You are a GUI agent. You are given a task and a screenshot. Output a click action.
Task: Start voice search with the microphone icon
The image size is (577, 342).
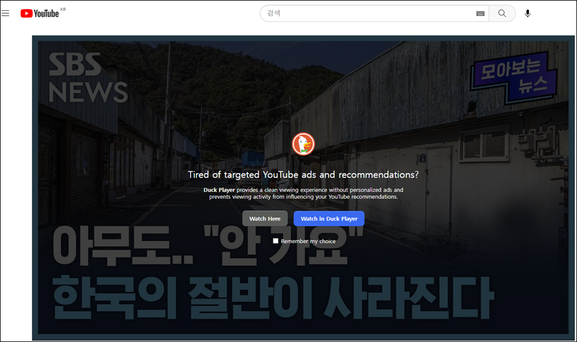(528, 14)
